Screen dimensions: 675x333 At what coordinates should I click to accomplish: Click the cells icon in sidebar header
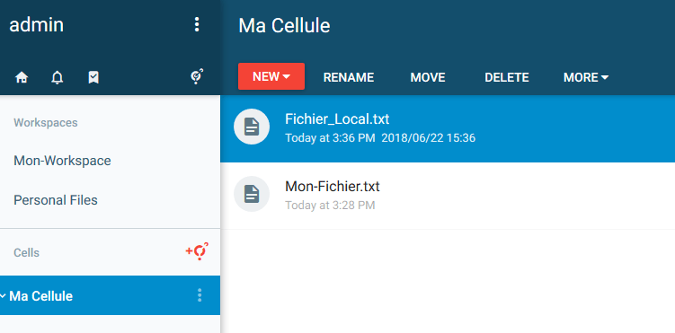[x=197, y=76]
